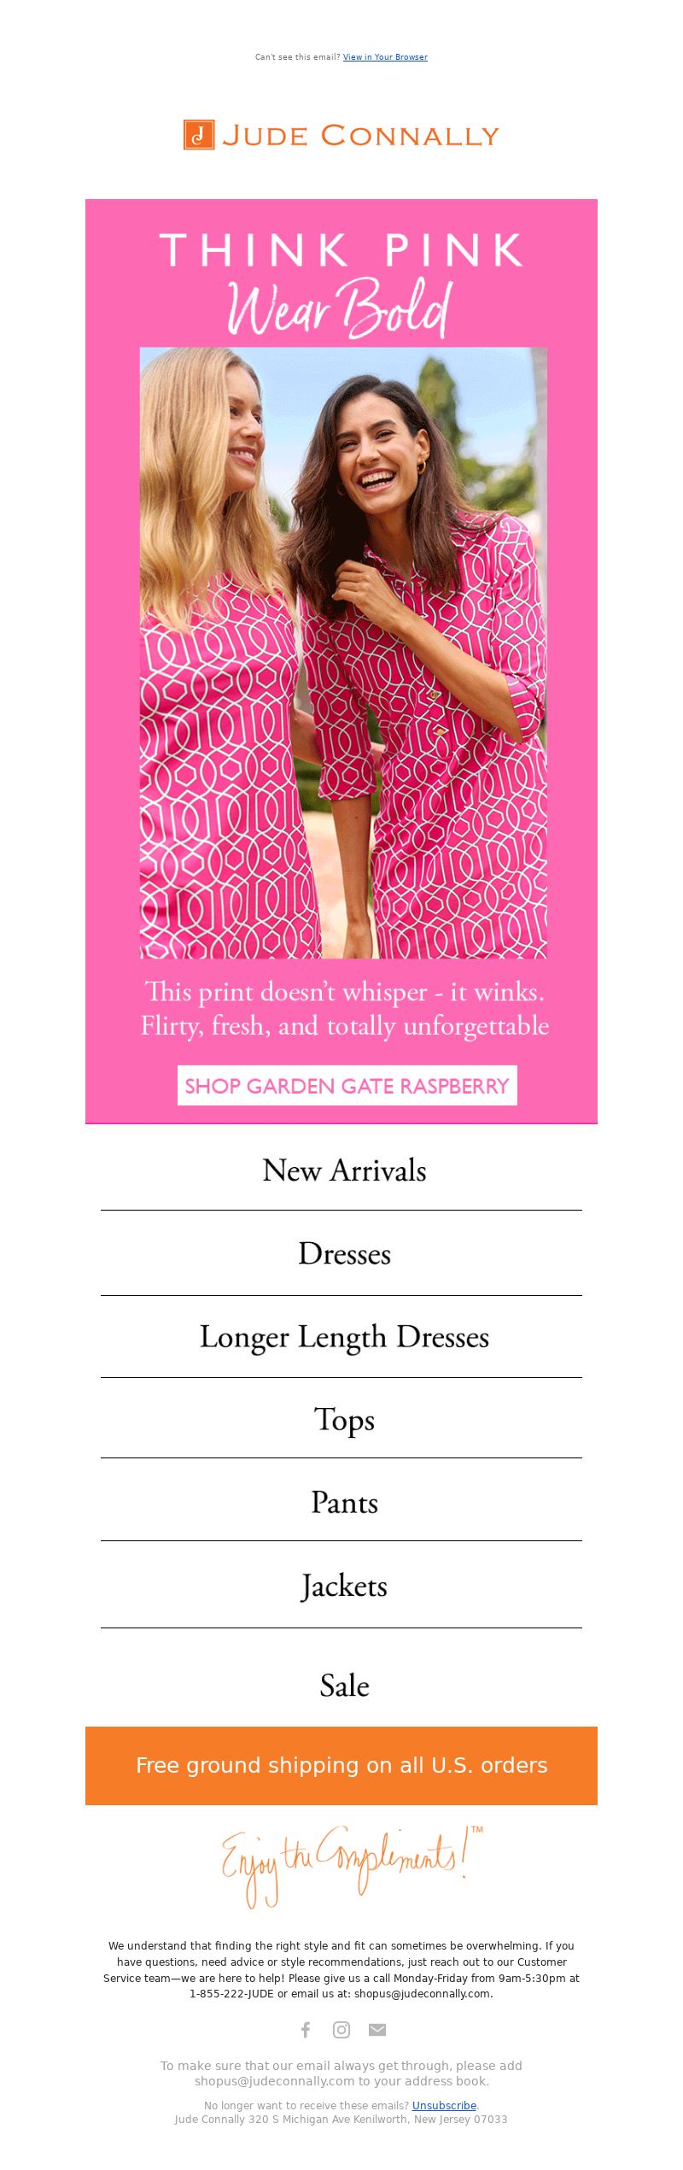Click the Facebook icon in footer
Image resolution: width=683 pixels, height=2170 pixels.
tap(306, 2029)
